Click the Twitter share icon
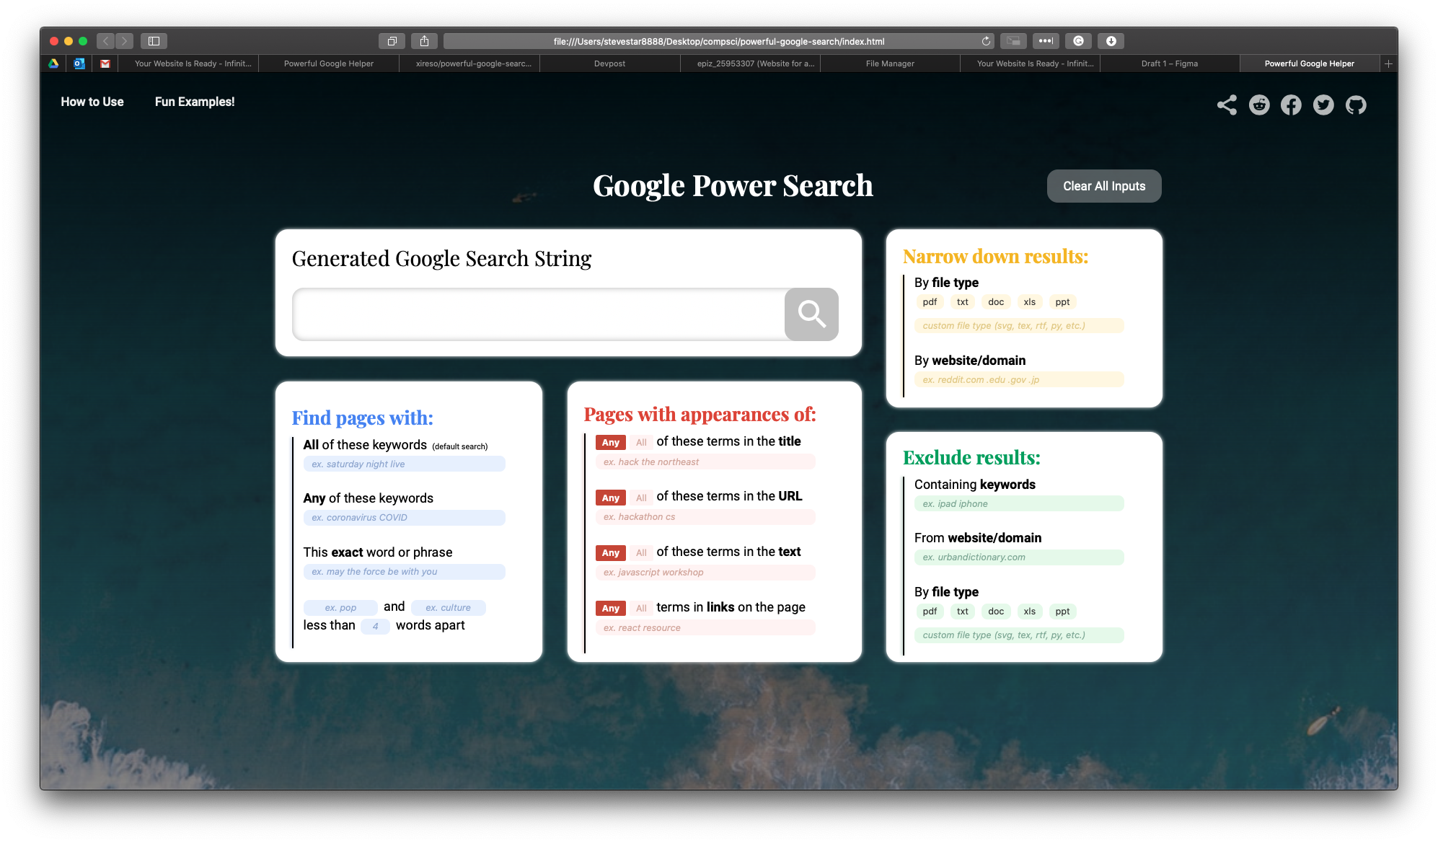 click(x=1323, y=105)
